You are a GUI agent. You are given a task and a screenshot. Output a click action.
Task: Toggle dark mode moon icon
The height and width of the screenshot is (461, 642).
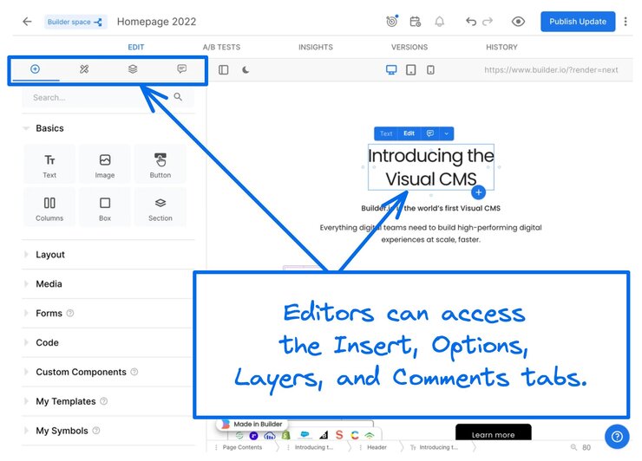(246, 70)
